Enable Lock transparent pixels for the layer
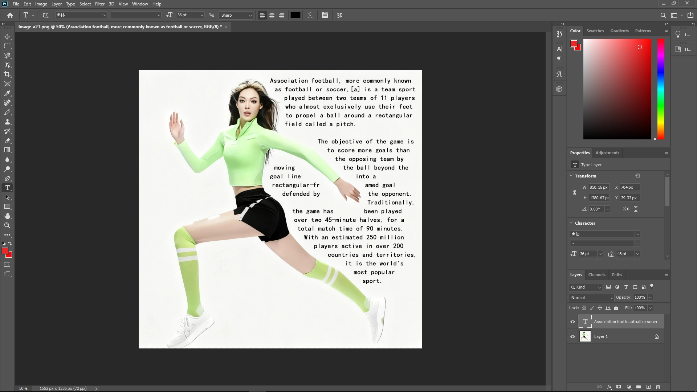The width and height of the screenshot is (697, 392). (x=584, y=308)
